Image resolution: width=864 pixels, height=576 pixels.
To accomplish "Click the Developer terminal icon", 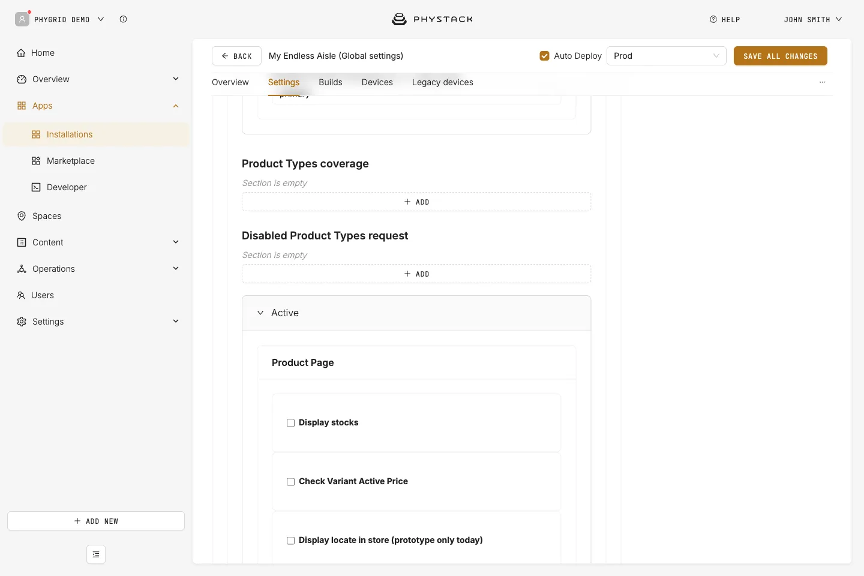I will tap(36, 187).
